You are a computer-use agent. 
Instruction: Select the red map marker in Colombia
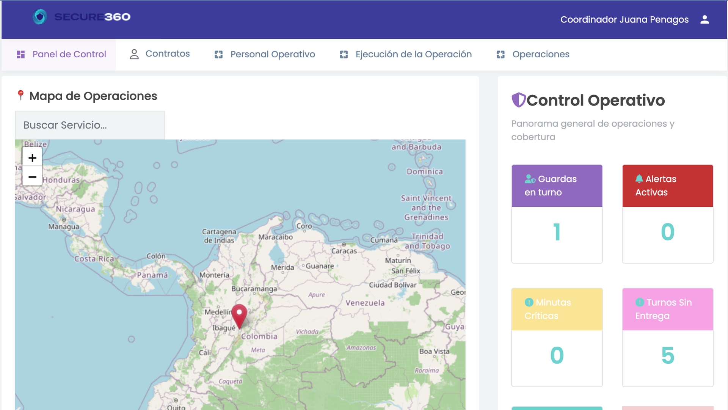tap(239, 316)
